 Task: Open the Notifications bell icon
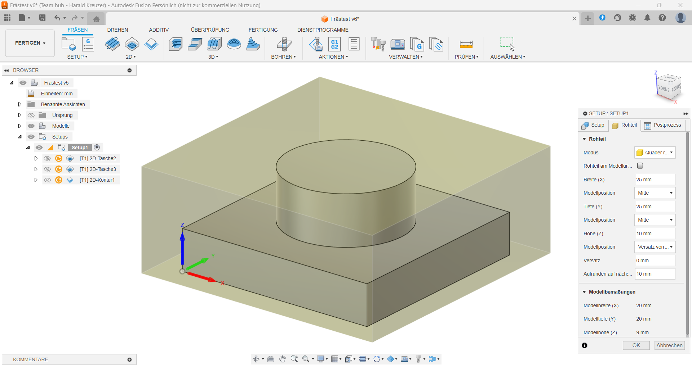click(x=647, y=18)
